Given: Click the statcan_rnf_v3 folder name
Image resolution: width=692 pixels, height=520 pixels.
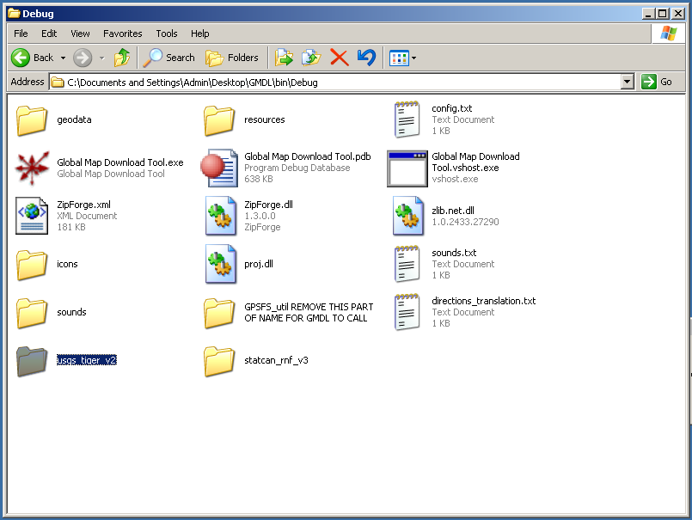Looking at the screenshot, I should click(276, 360).
